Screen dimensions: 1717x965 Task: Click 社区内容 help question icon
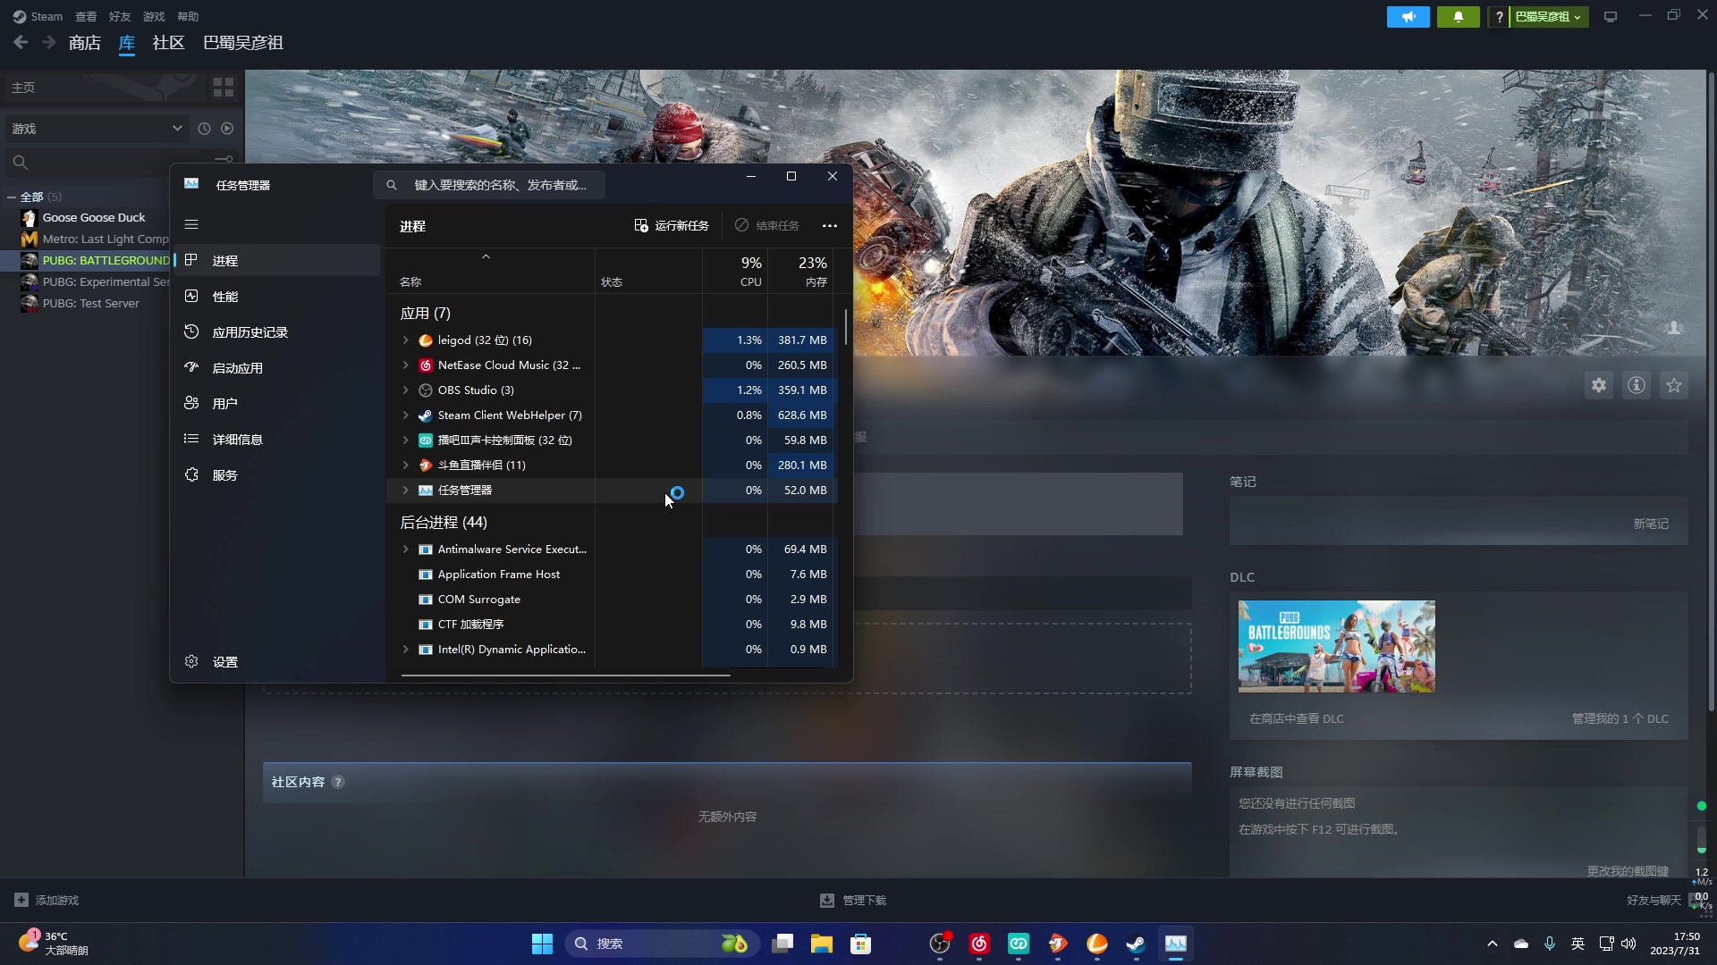[338, 782]
